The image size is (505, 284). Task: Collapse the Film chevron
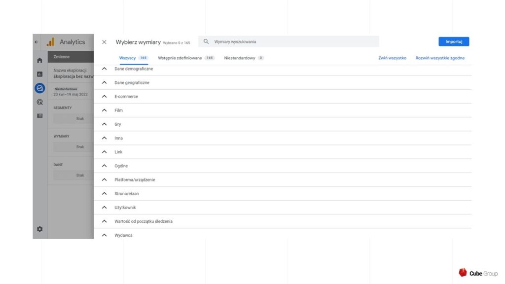pyautogui.click(x=104, y=110)
